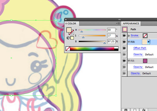Click the Path thumbnail in Appearance panel
Image resolution: width=157 pixels, height=111 pixels.
pos(125,29)
